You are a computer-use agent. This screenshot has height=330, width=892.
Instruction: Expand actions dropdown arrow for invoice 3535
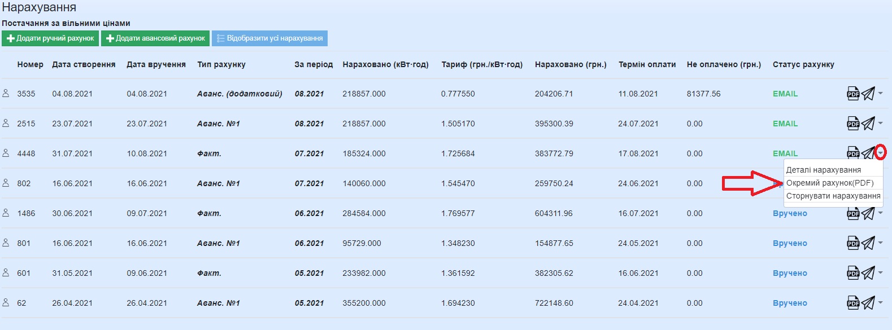[880, 94]
